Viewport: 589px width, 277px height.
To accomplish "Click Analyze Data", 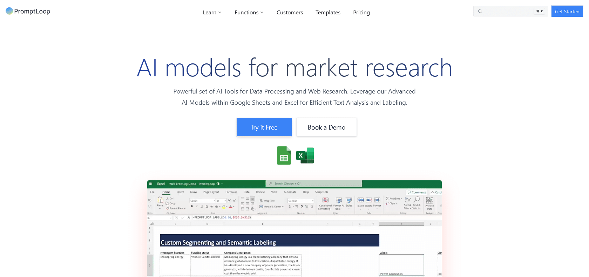I will (x=429, y=203).
